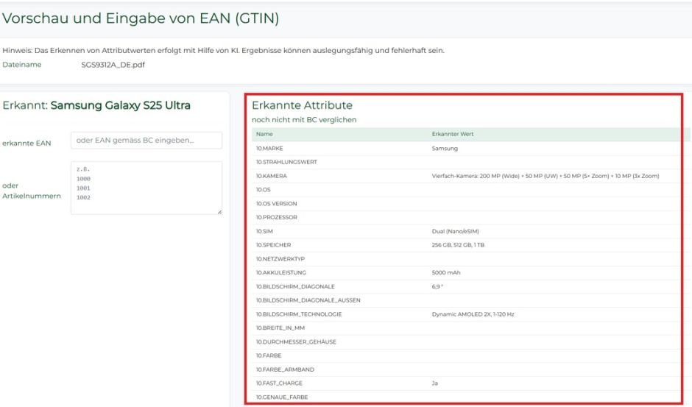
Task: Click the 'Samsung' recognized value
Action: [445, 149]
